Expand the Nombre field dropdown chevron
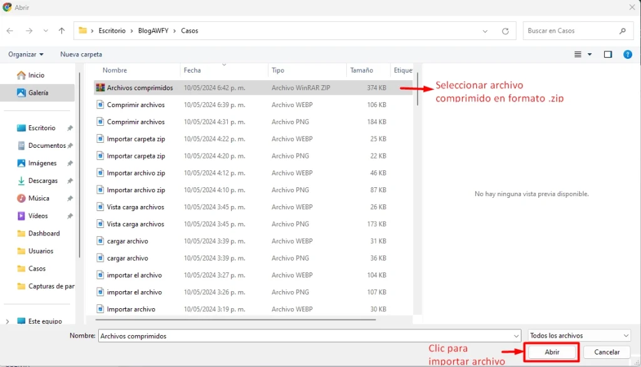The height and width of the screenshot is (367, 641). pyautogui.click(x=516, y=336)
